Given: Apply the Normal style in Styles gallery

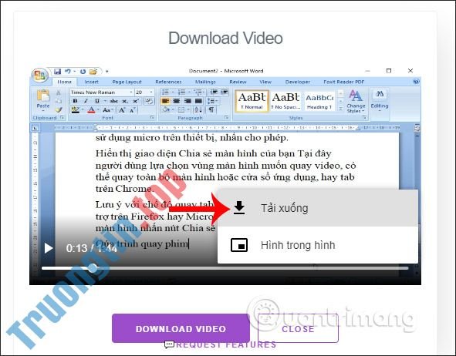Looking at the screenshot, I should pyautogui.click(x=252, y=101).
